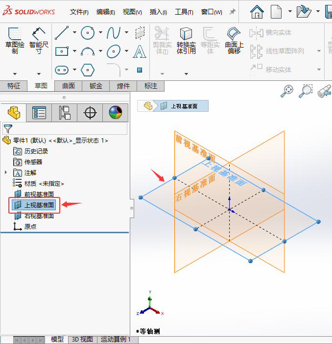
Task: Open the Line tool dropdown arrow
Action: point(74,32)
